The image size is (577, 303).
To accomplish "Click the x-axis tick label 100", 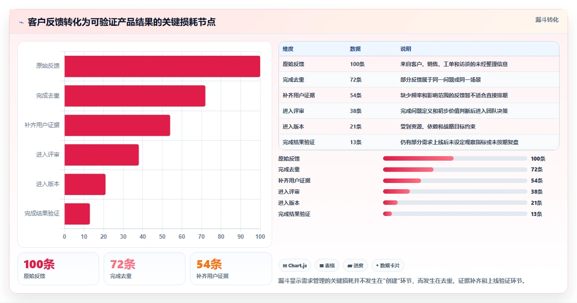I will 260,237.
